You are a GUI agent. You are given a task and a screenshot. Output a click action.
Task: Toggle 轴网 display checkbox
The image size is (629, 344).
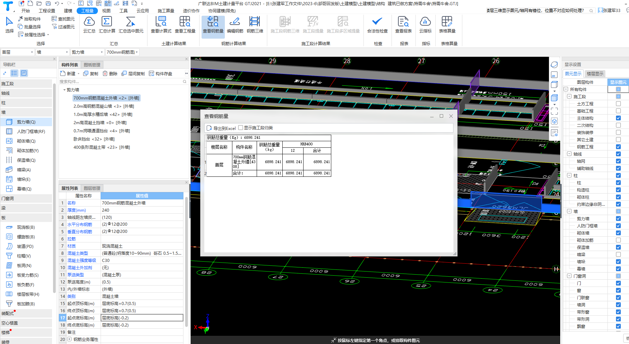(618, 161)
